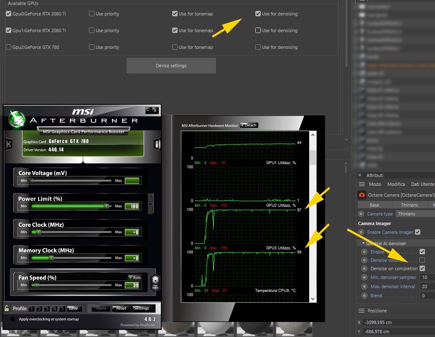Click the MSI Afterburner K side button
The height and width of the screenshot is (337, 435).
[x=9, y=144]
